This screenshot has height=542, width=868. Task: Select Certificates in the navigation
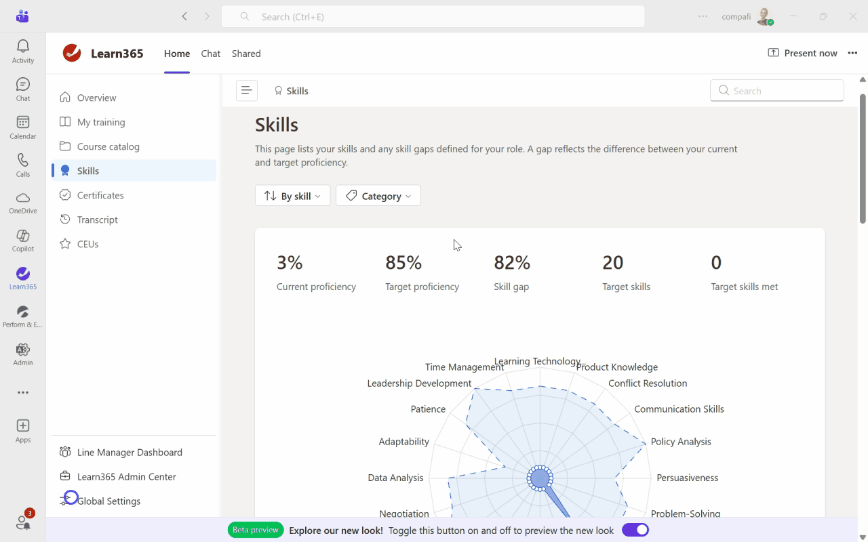click(x=100, y=195)
